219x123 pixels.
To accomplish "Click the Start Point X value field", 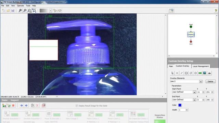I will [x=199, y=92].
